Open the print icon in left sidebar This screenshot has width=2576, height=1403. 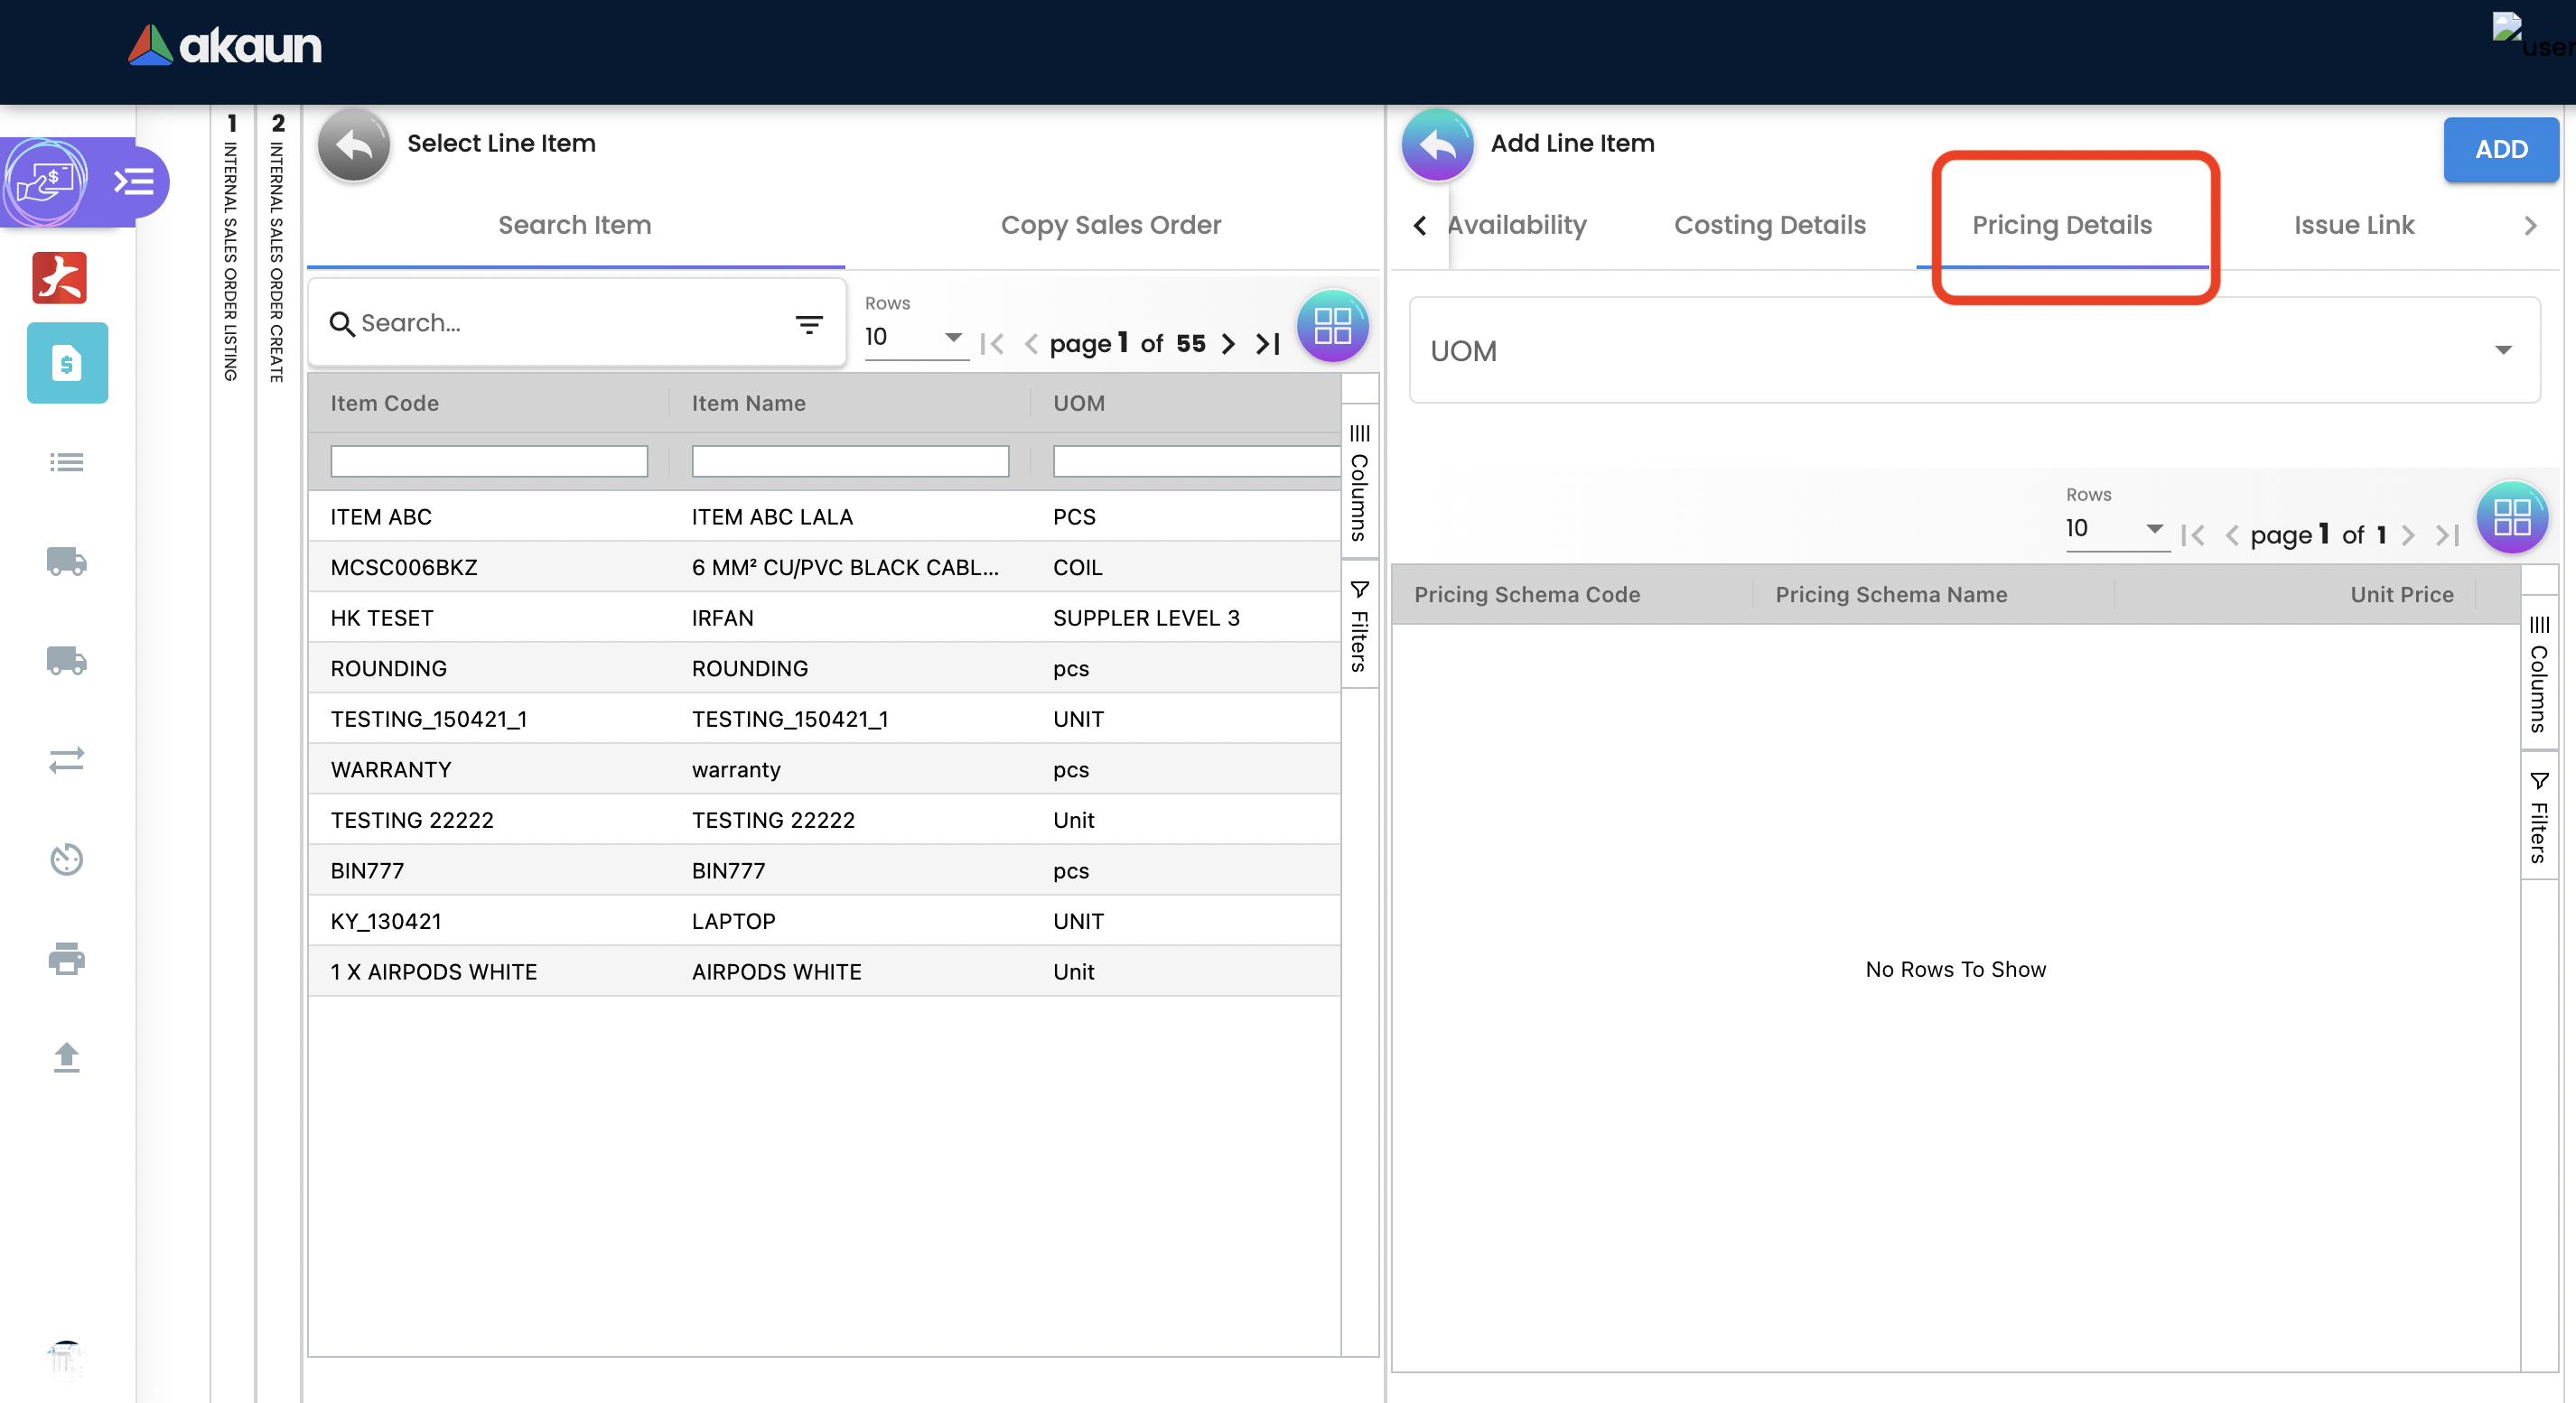pos(66,958)
